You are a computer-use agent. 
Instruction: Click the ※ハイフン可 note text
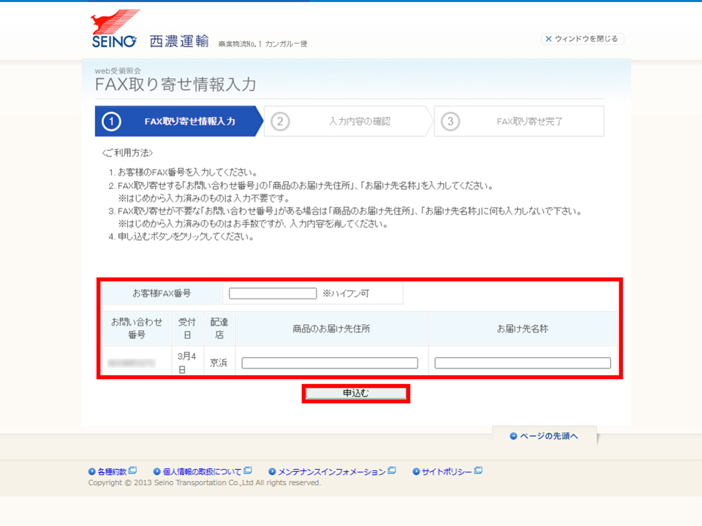(345, 293)
